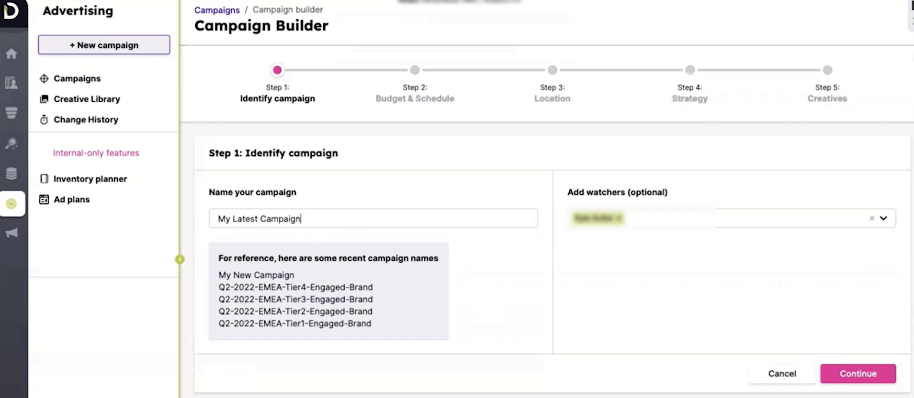Click 'Q2-2022-EMEA-Tier4-Engaged-Brand' reference name
914x398 pixels.
click(295, 287)
